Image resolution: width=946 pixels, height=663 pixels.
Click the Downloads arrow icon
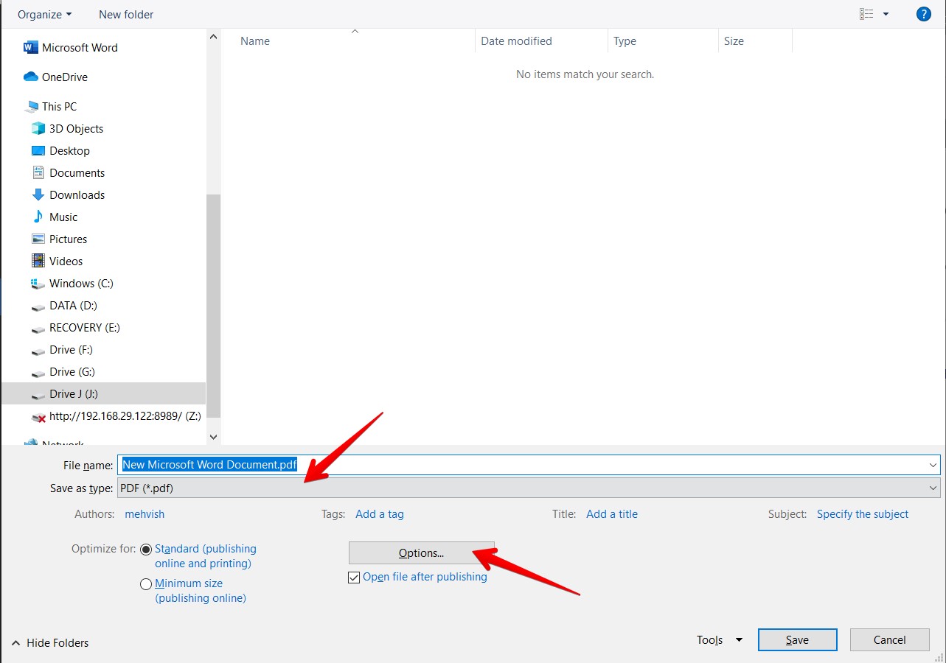pyautogui.click(x=38, y=195)
